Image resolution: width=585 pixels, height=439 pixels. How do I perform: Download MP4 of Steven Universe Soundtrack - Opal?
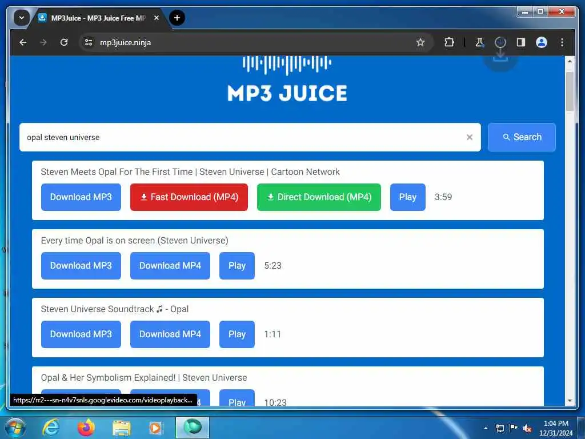(x=170, y=334)
